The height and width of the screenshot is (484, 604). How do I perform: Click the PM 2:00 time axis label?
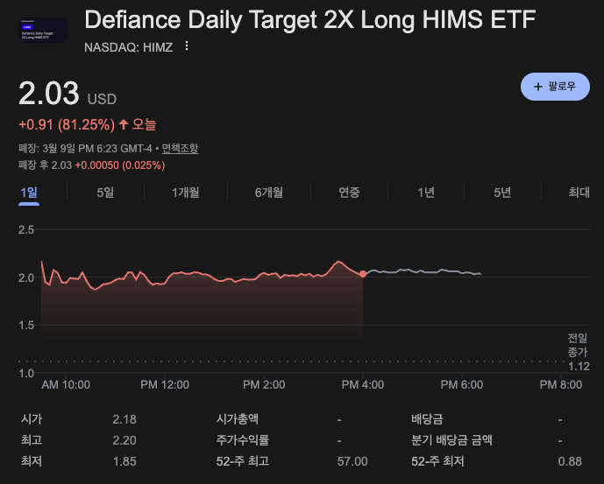(264, 384)
